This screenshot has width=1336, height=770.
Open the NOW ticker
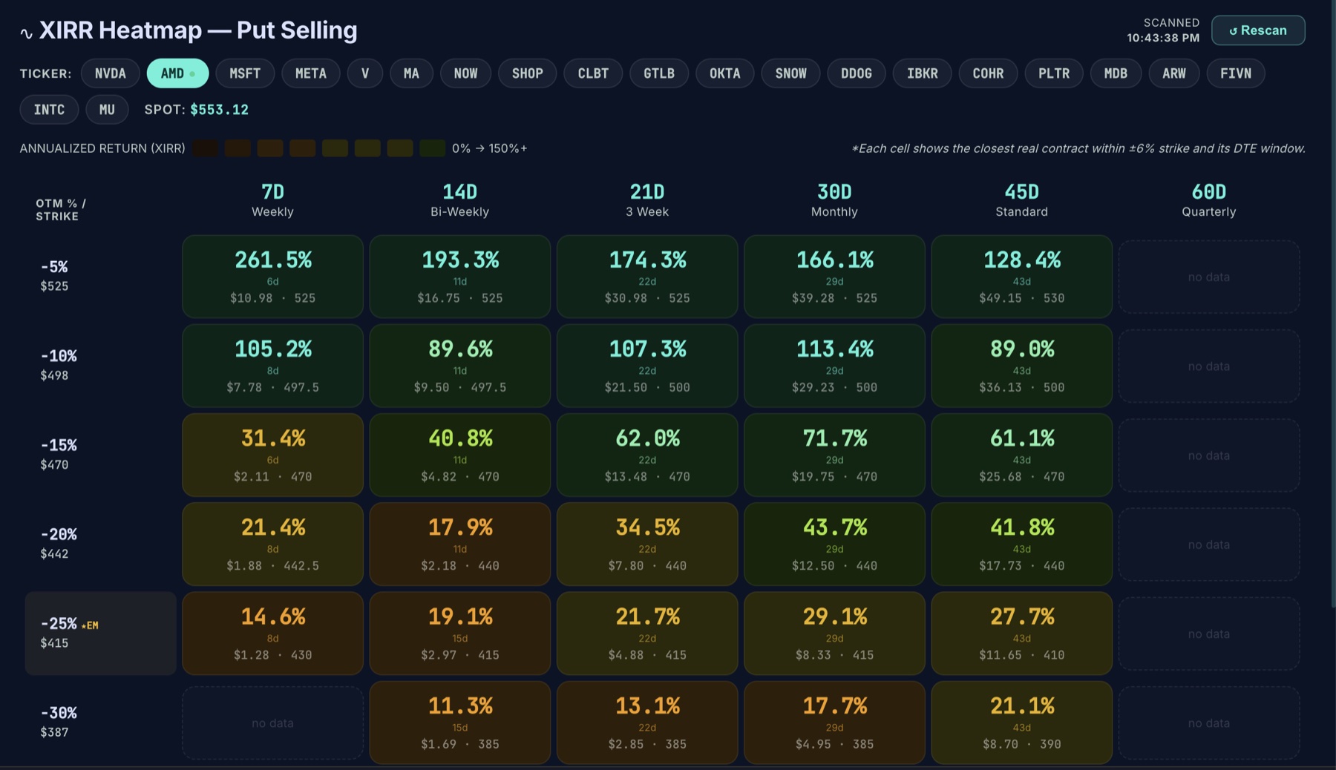point(465,73)
